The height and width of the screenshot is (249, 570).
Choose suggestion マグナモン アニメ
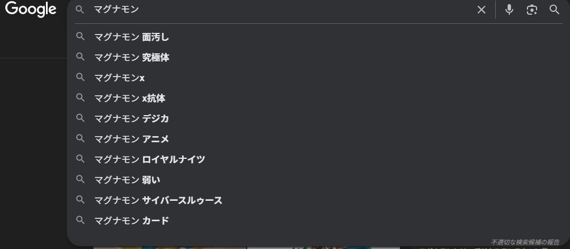pos(132,139)
